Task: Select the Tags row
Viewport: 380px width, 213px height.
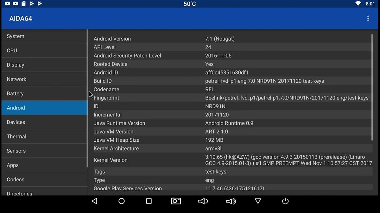Action: coord(233,172)
